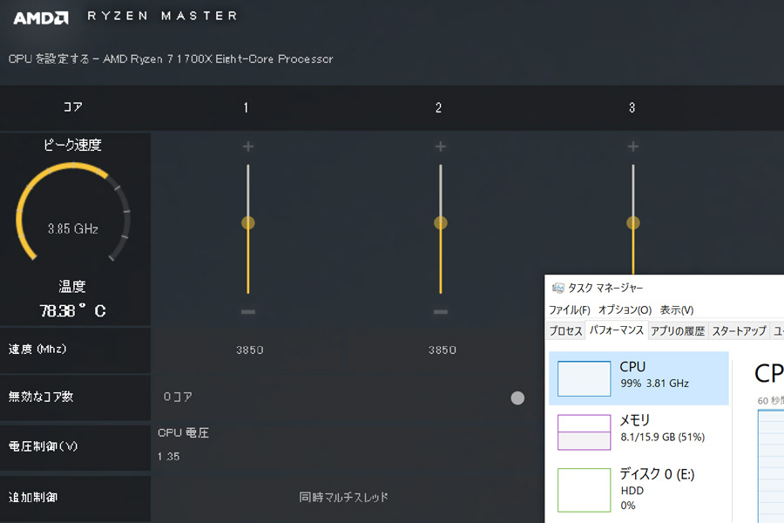
Task: Click the 0コア disabled cores value
Action: [x=178, y=397]
